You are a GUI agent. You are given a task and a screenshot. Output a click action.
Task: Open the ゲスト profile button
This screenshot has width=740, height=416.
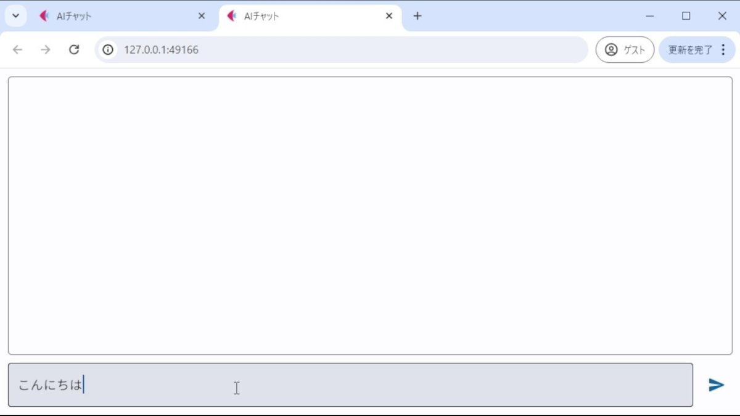625,50
